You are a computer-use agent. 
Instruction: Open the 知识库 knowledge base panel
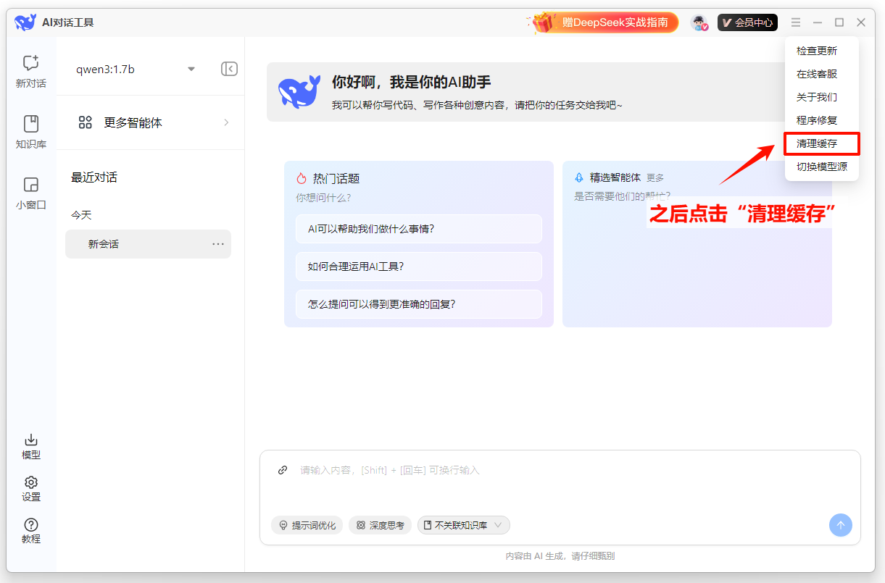(30, 131)
